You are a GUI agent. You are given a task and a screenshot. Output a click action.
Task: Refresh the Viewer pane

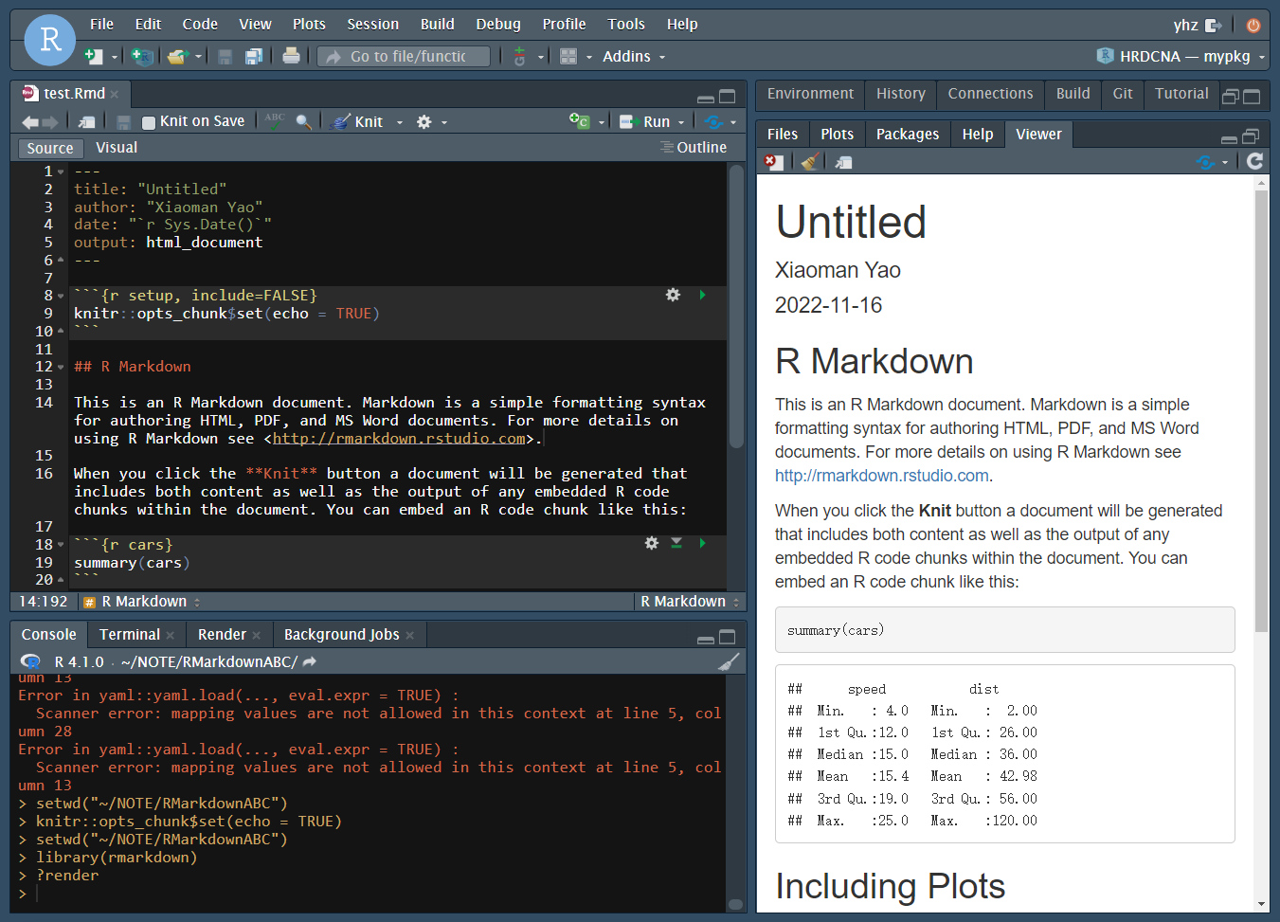(x=1254, y=161)
